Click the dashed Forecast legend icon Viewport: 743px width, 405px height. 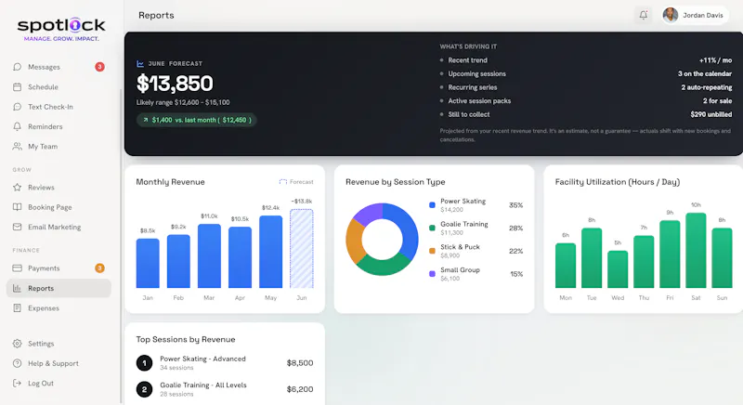[x=283, y=182]
